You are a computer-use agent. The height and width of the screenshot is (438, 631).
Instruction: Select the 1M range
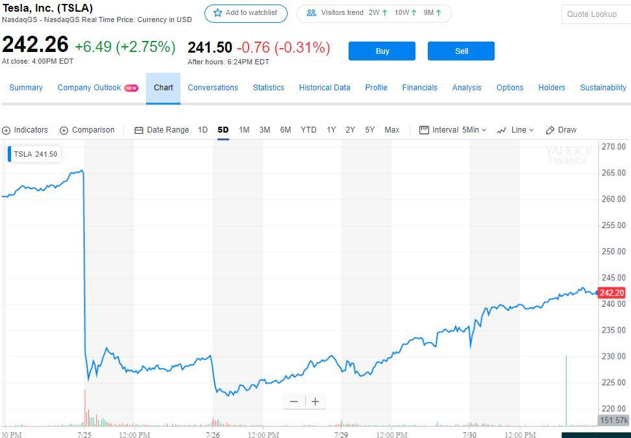coord(244,130)
